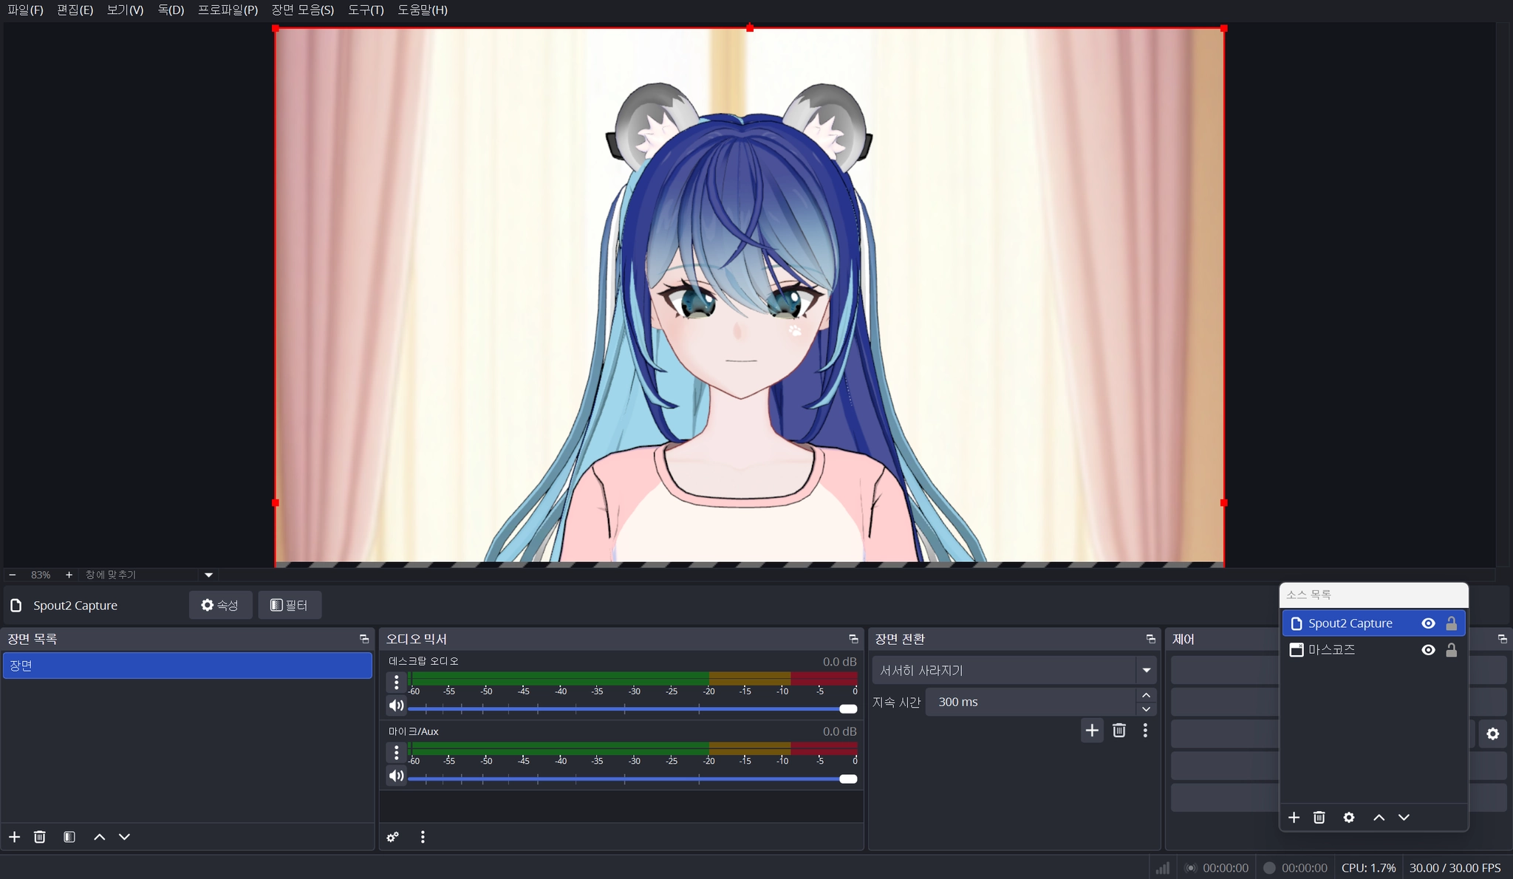Add a new scene with plus icon

coord(14,837)
